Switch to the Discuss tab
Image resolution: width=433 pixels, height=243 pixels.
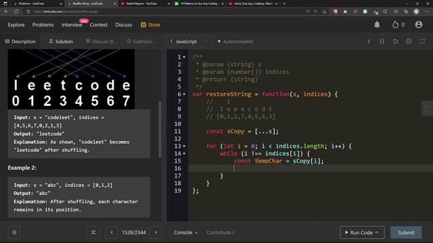101,41
